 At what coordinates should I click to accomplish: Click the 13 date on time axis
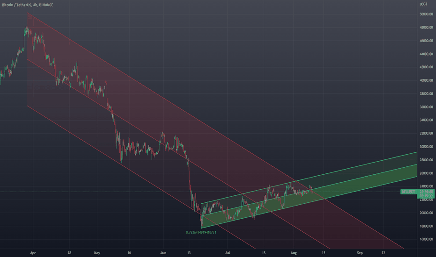189,253
